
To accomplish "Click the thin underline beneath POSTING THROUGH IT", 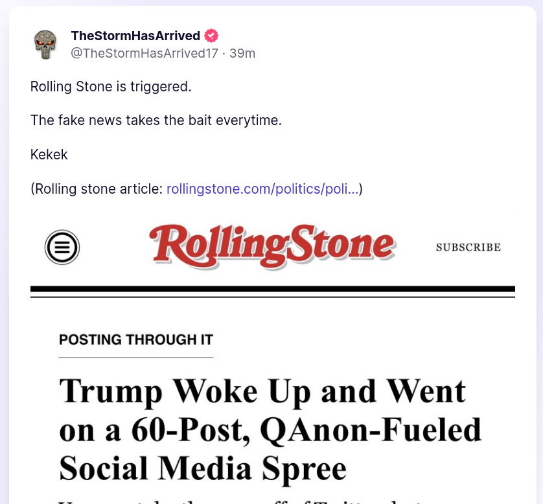I will click(135, 358).
